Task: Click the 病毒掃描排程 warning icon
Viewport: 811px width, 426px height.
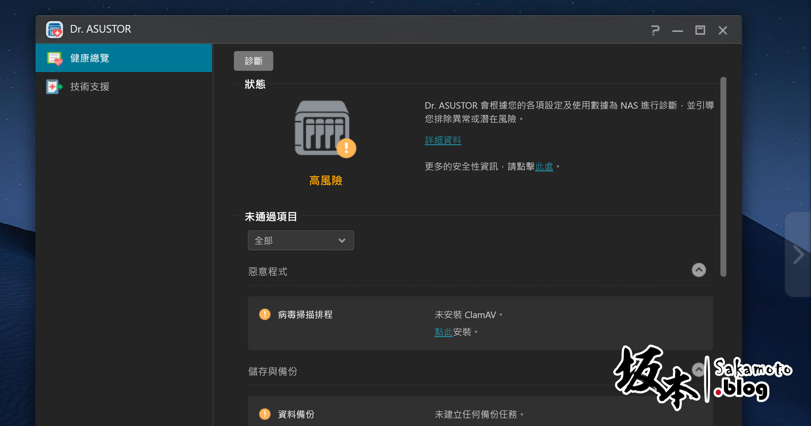Action: (x=265, y=314)
